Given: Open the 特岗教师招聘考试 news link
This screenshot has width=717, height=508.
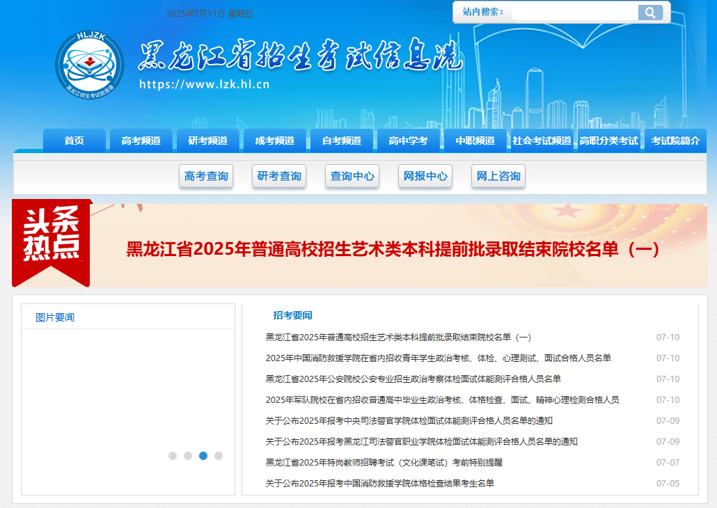Looking at the screenshot, I should click(x=384, y=463).
